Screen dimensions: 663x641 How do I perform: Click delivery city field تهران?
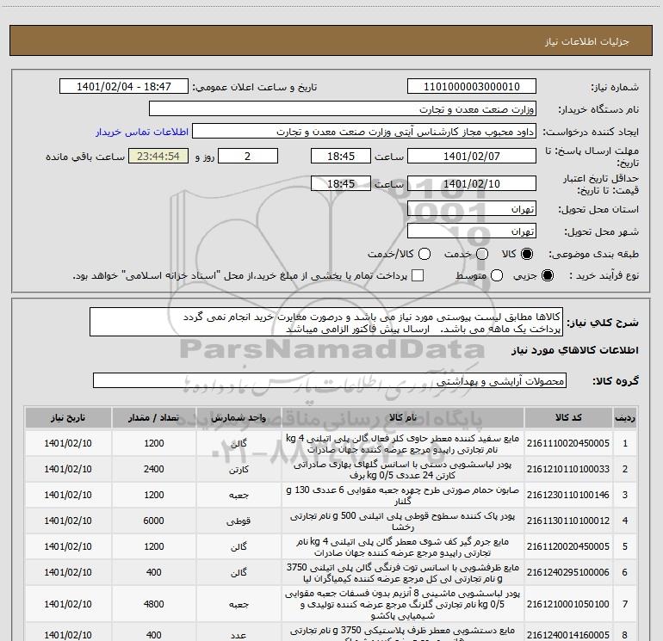[x=472, y=231]
